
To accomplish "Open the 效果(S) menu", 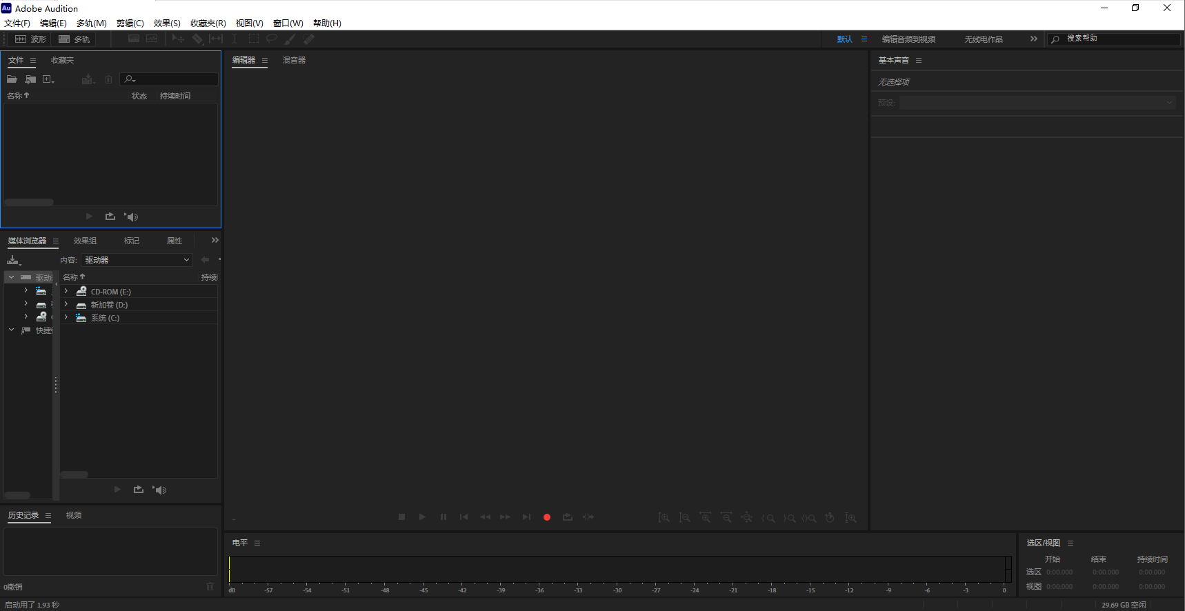I will pos(167,23).
